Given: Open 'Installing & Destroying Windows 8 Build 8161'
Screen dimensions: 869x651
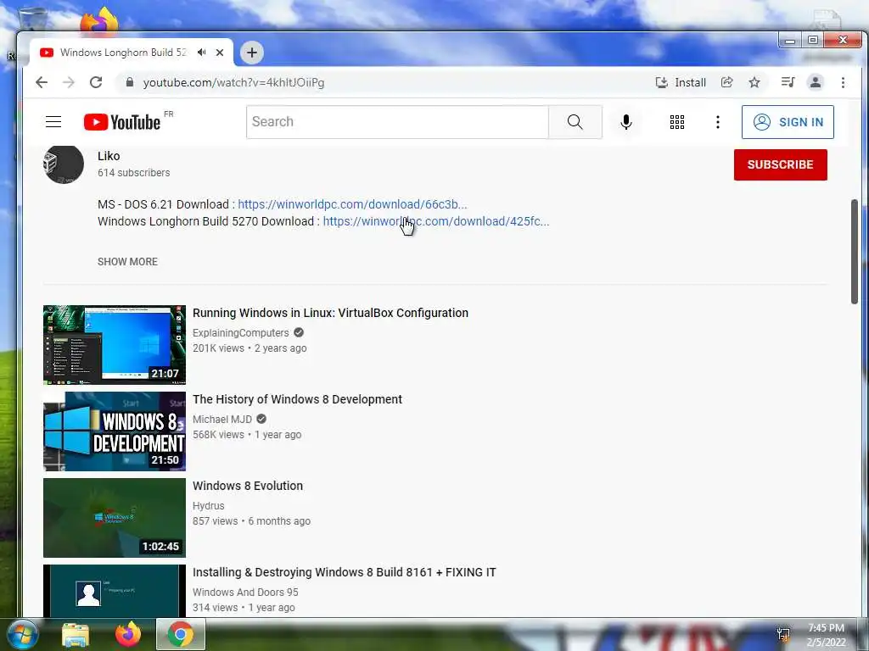Looking at the screenshot, I should 345,572.
